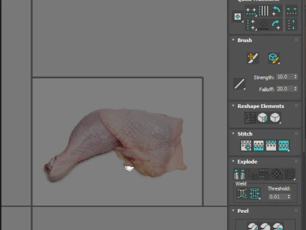Collapse the Reshape Elements rollout
Image resolution: width=306 pixels, height=230 pixels.
233,106
